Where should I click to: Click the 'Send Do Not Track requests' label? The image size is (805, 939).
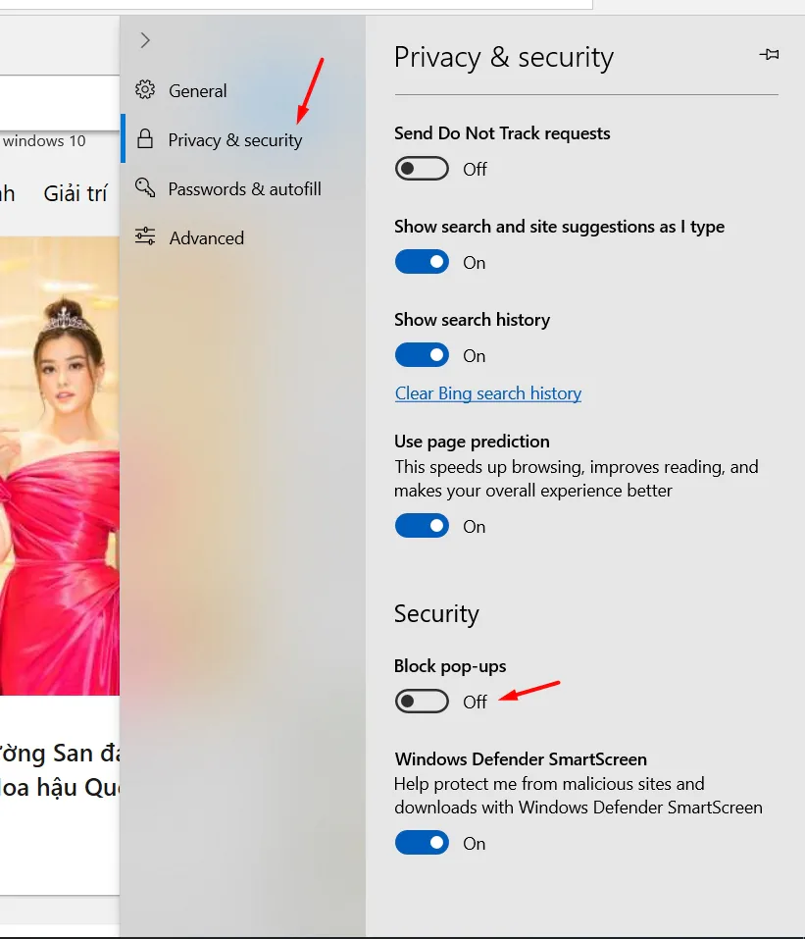click(x=502, y=133)
